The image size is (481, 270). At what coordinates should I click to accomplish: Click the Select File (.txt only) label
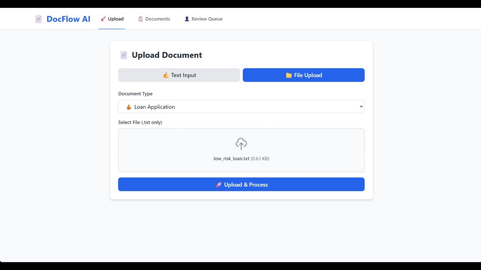pyautogui.click(x=140, y=122)
